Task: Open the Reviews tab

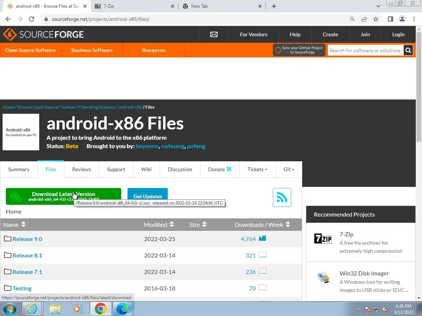Action: point(82,169)
